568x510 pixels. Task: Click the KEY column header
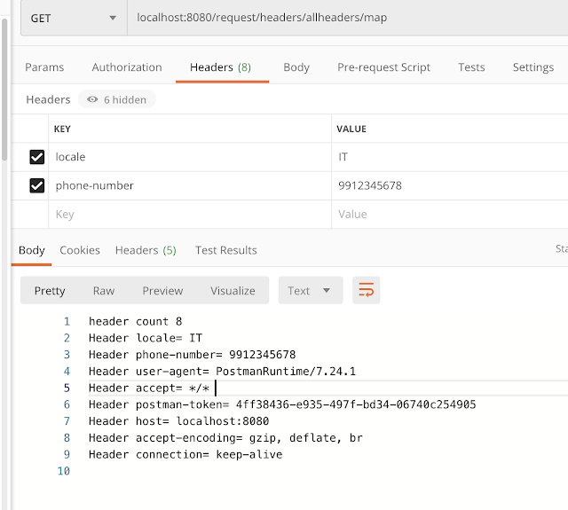coord(62,129)
